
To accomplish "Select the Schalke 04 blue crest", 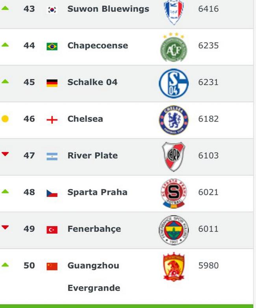I will click(x=174, y=83).
